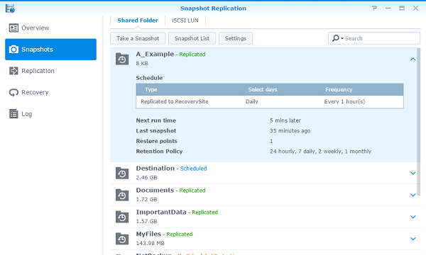Screen dimensions: 426x255
Task: Click the ImportantData folder snapshot icon
Action: pyautogui.click(x=122, y=217)
